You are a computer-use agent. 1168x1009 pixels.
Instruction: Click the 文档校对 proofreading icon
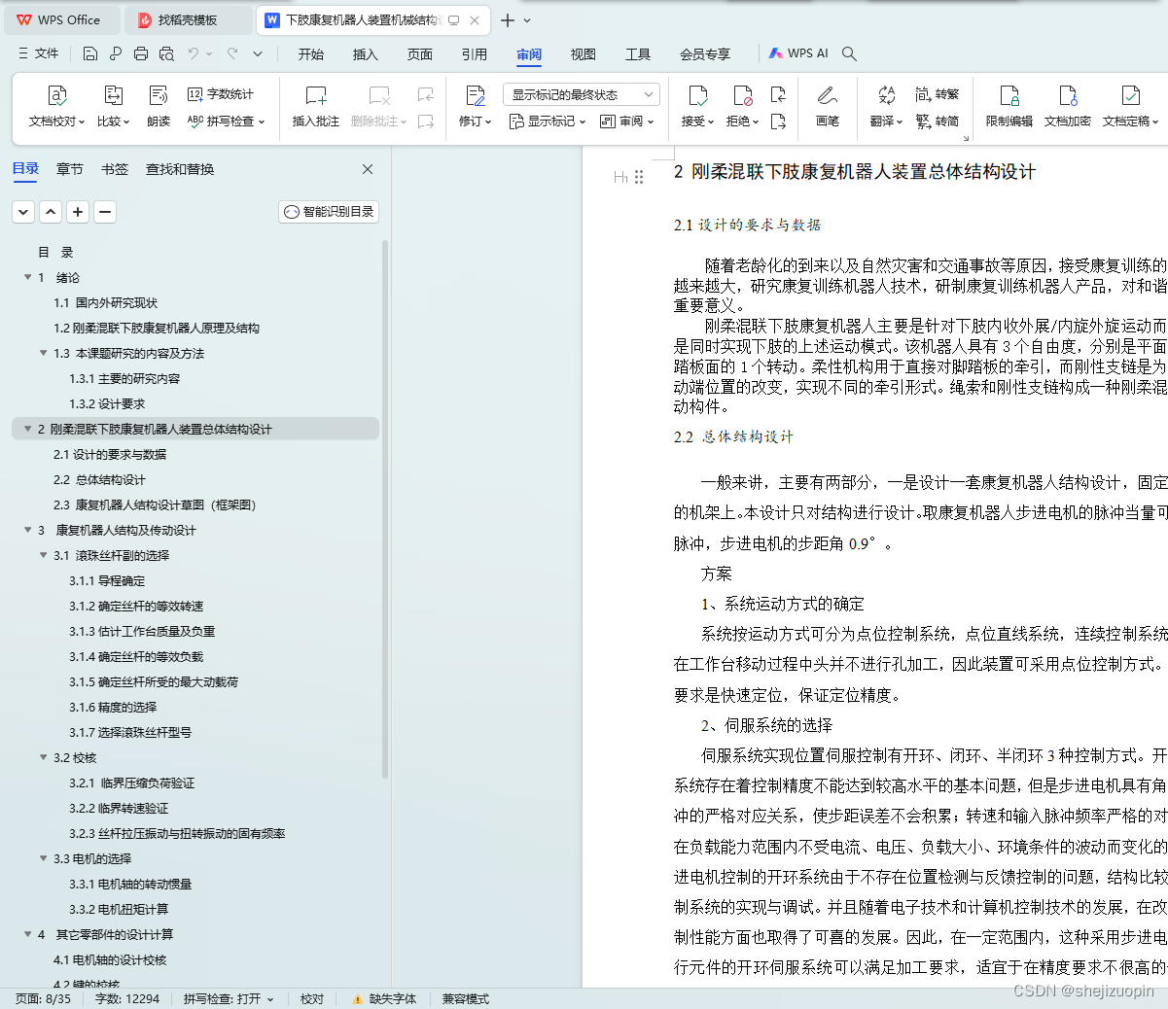click(57, 96)
